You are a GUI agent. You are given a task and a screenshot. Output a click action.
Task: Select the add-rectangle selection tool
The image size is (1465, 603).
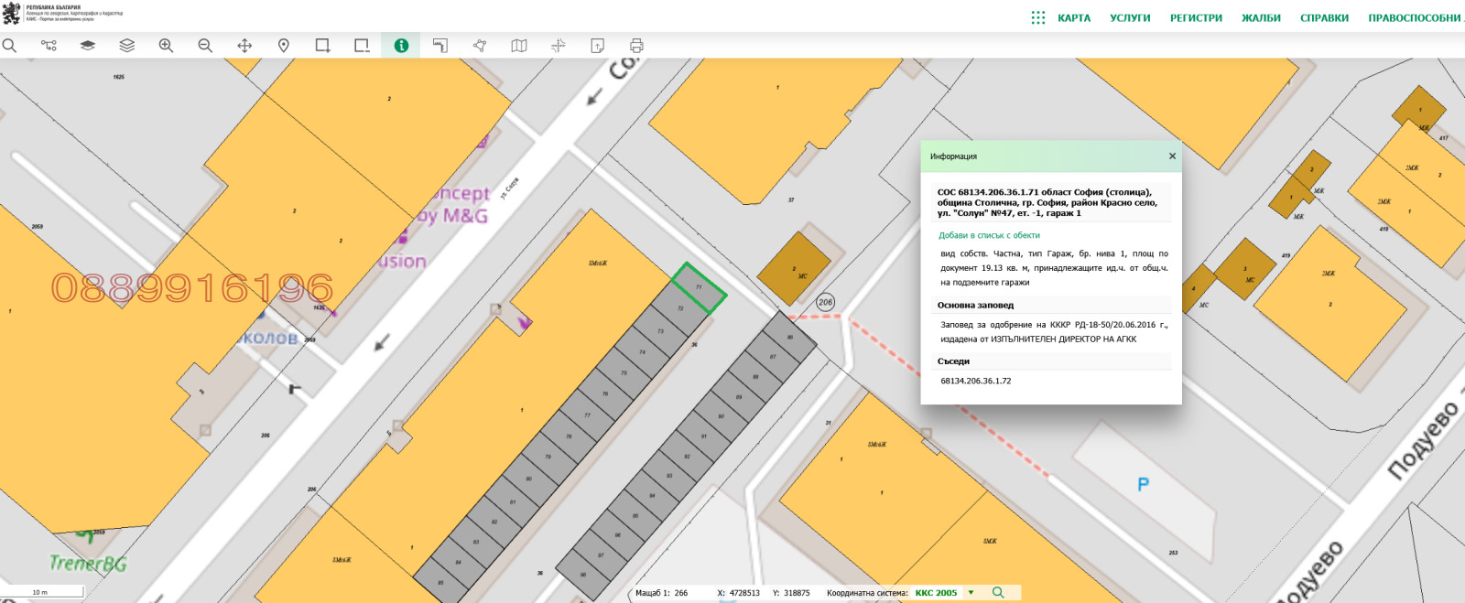pyautogui.click(x=322, y=46)
